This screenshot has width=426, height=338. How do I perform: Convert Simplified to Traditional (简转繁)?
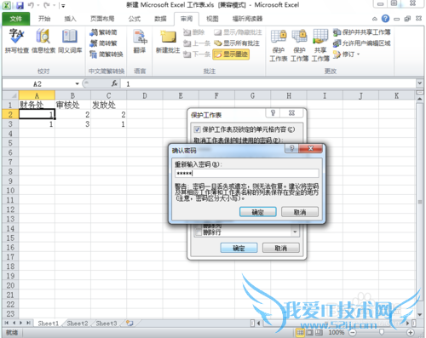click(103, 43)
